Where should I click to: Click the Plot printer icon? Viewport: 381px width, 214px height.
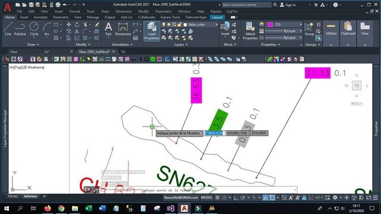pyautogui.click(x=58, y=5)
